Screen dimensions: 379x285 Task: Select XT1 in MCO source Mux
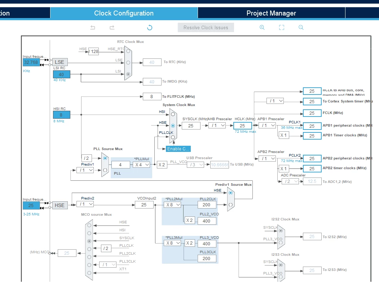(89, 273)
